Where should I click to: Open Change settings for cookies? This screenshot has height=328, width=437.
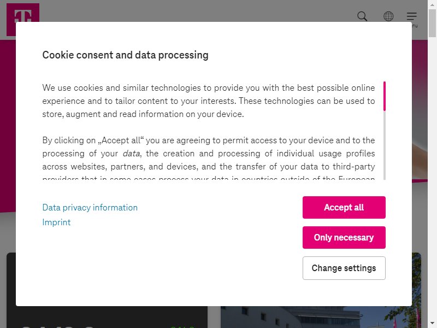click(344, 268)
